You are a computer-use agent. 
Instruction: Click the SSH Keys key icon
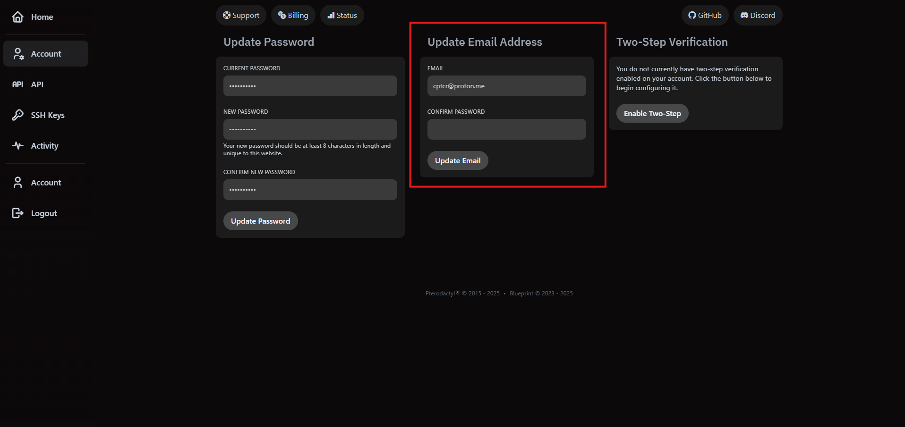tap(17, 115)
